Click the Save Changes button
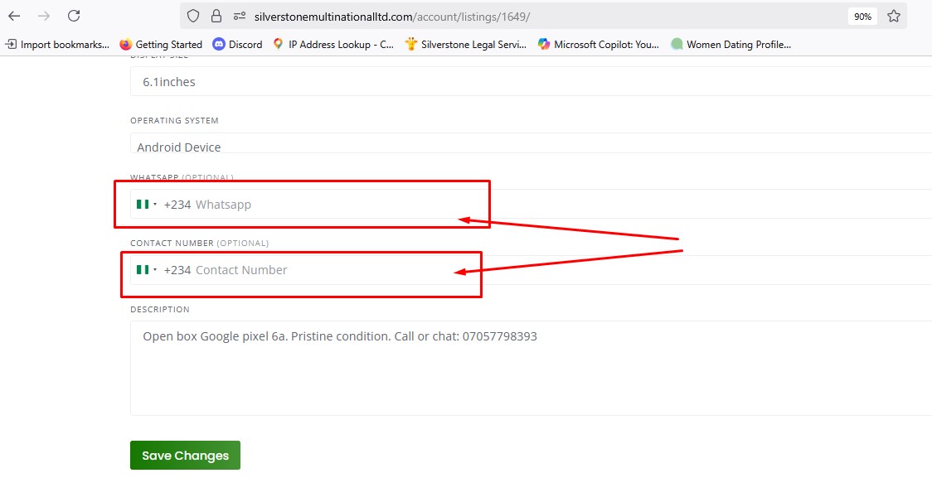The height and width of the screenshot is (502, 932). 185,456
